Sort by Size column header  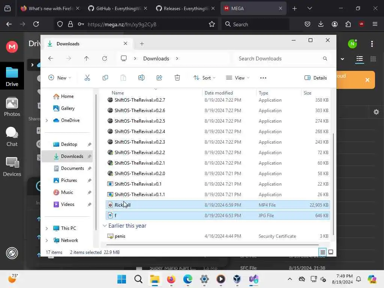307,93
